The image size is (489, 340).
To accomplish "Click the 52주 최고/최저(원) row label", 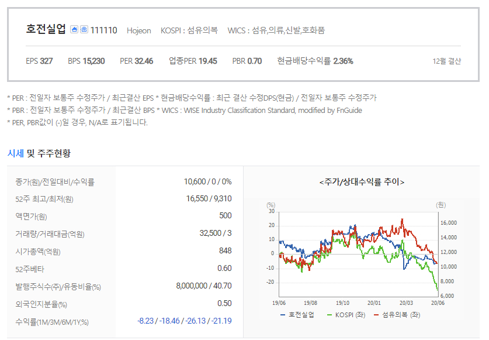I will [44, 199].
